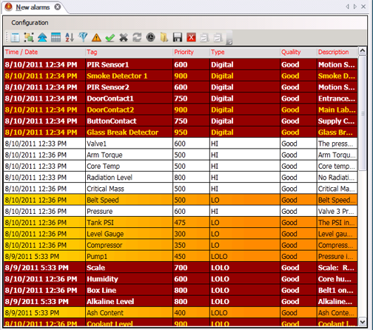Close the New alarms tab
The width and height of the screenshot is (373, 330).
[58, 7]
